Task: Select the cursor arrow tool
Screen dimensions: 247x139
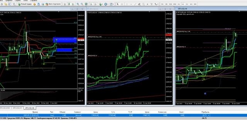Action: point(118,4)
